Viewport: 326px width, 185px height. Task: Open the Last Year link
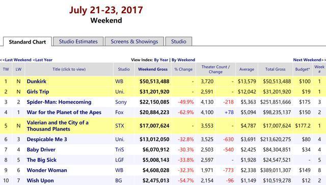point(43,60)
